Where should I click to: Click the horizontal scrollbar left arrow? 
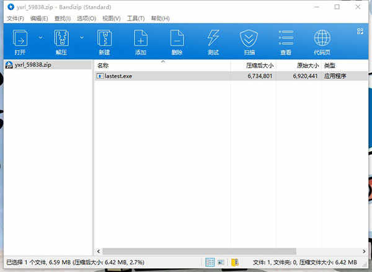pos(99,251)
